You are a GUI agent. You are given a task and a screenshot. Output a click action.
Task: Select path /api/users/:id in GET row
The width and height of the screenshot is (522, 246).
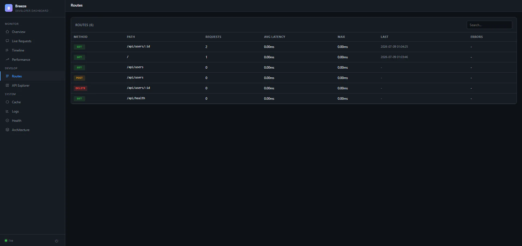pyautogui.click(x=138, y=47)
